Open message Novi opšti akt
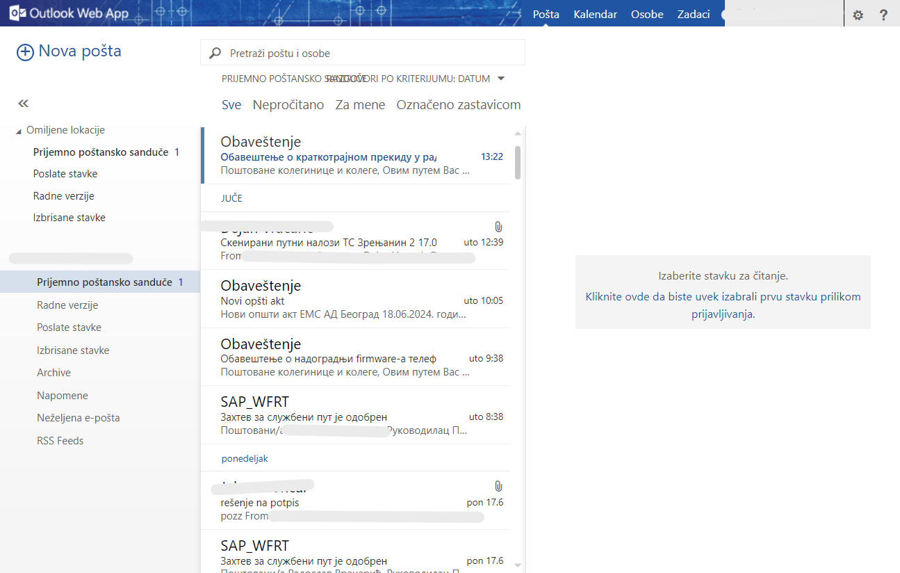 pyautogui.click(x=355, y=299)
